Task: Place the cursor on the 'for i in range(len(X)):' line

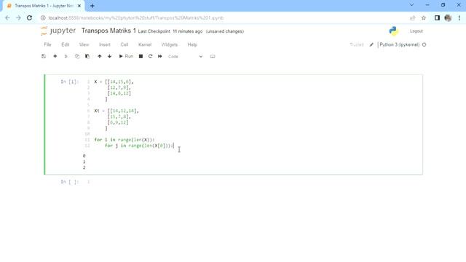Action: 125,140
